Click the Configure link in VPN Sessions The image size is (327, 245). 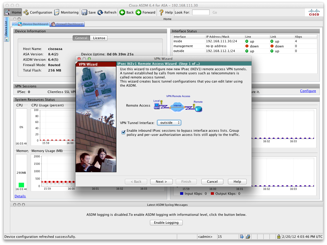point(308,91)
